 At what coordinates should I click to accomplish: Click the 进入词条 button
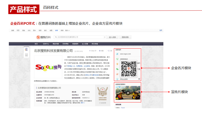[x=112, y=37]
